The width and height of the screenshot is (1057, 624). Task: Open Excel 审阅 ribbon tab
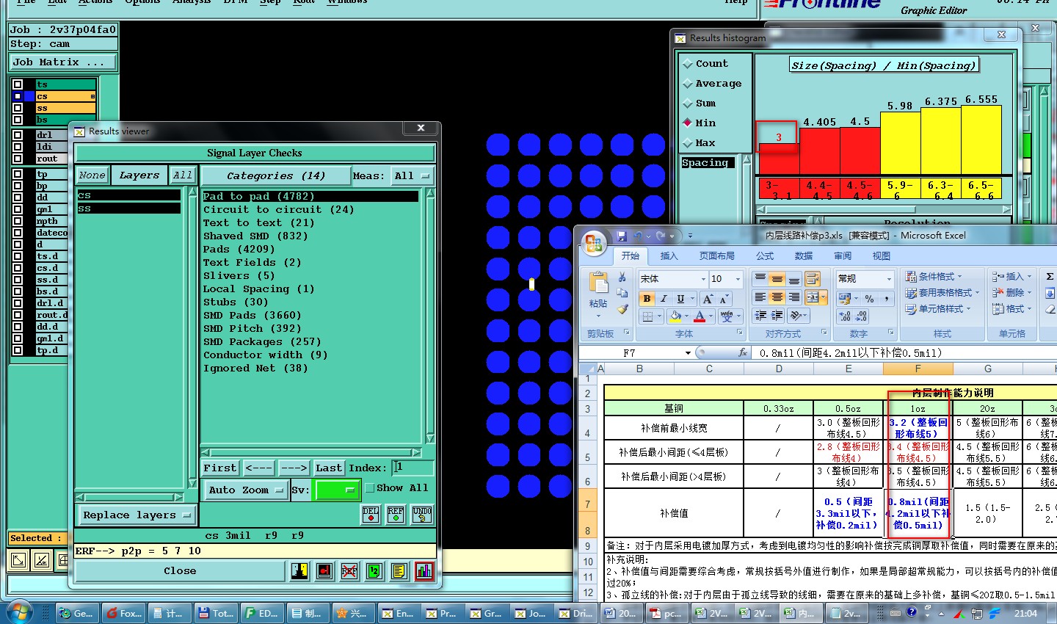point(843,255)
